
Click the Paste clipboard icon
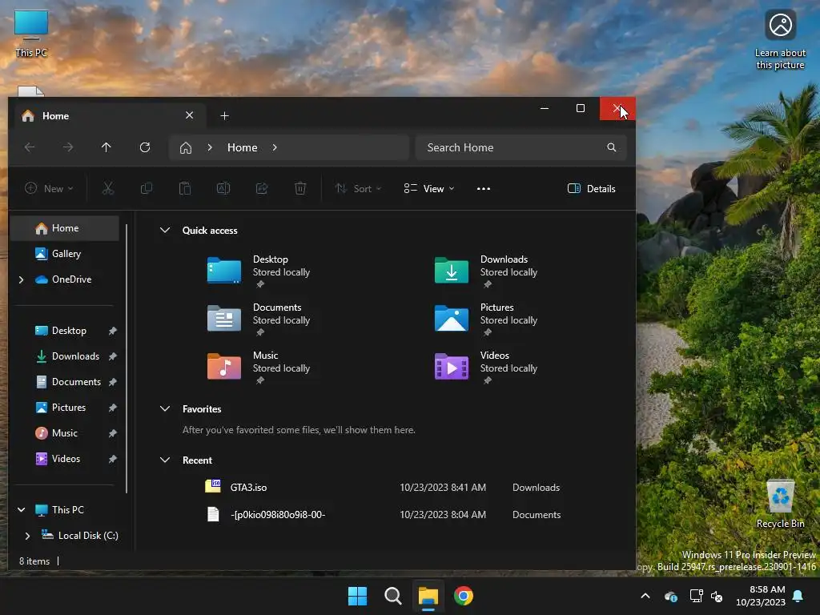click(185, 188)
